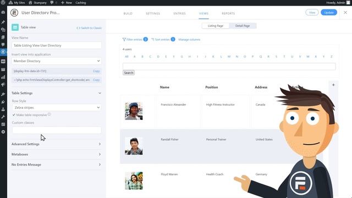Viewport: 352px width, 198px height.
Task: Open WordPress Dashboard sidebar icon
Action: [3, 12]
